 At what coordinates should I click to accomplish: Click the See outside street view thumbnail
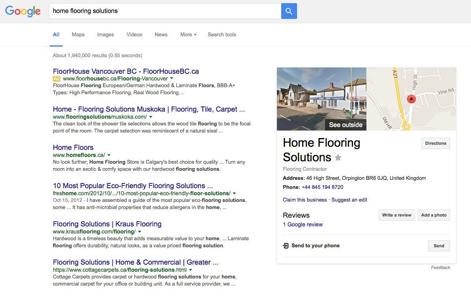pos(321,99)
